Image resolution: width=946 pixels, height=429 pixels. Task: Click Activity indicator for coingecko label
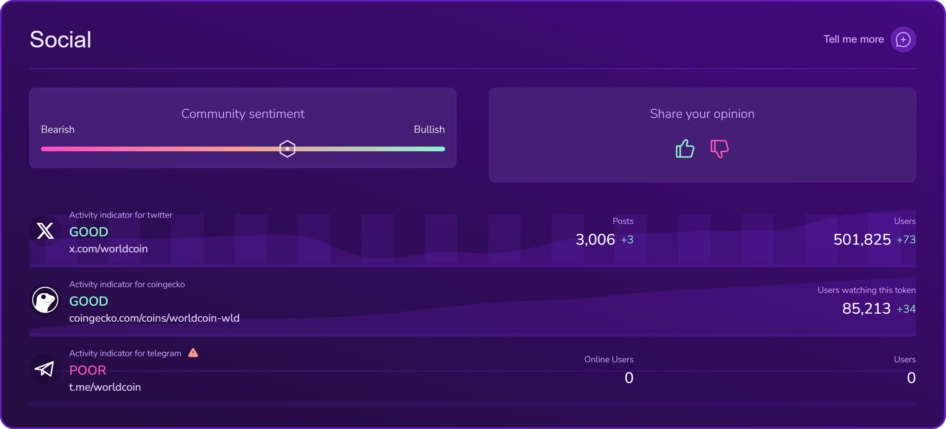pyautogui.click(x=127, y=284)
